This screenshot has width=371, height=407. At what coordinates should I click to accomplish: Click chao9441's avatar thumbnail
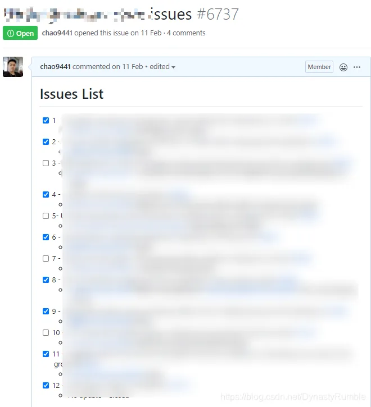click(13, 67)
